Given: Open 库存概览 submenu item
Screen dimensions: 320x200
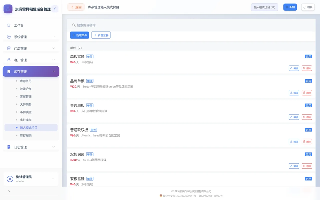Looking at the screenshot, I should pyautogui.click(x=31, y=81).
